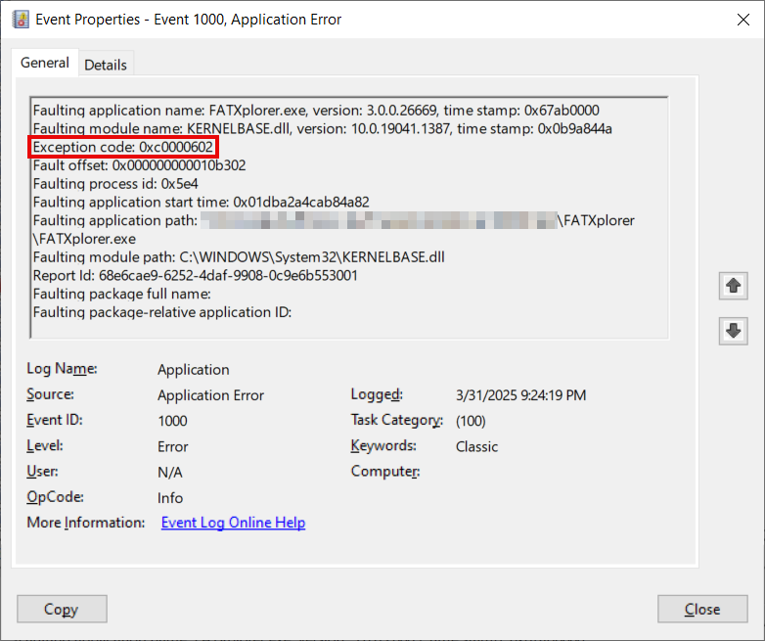Click the Report Id line

195,276
